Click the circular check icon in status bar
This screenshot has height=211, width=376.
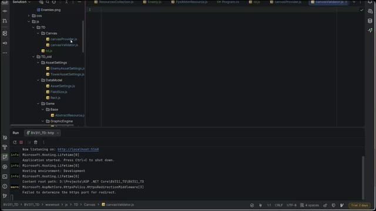(x=252, y=205)
